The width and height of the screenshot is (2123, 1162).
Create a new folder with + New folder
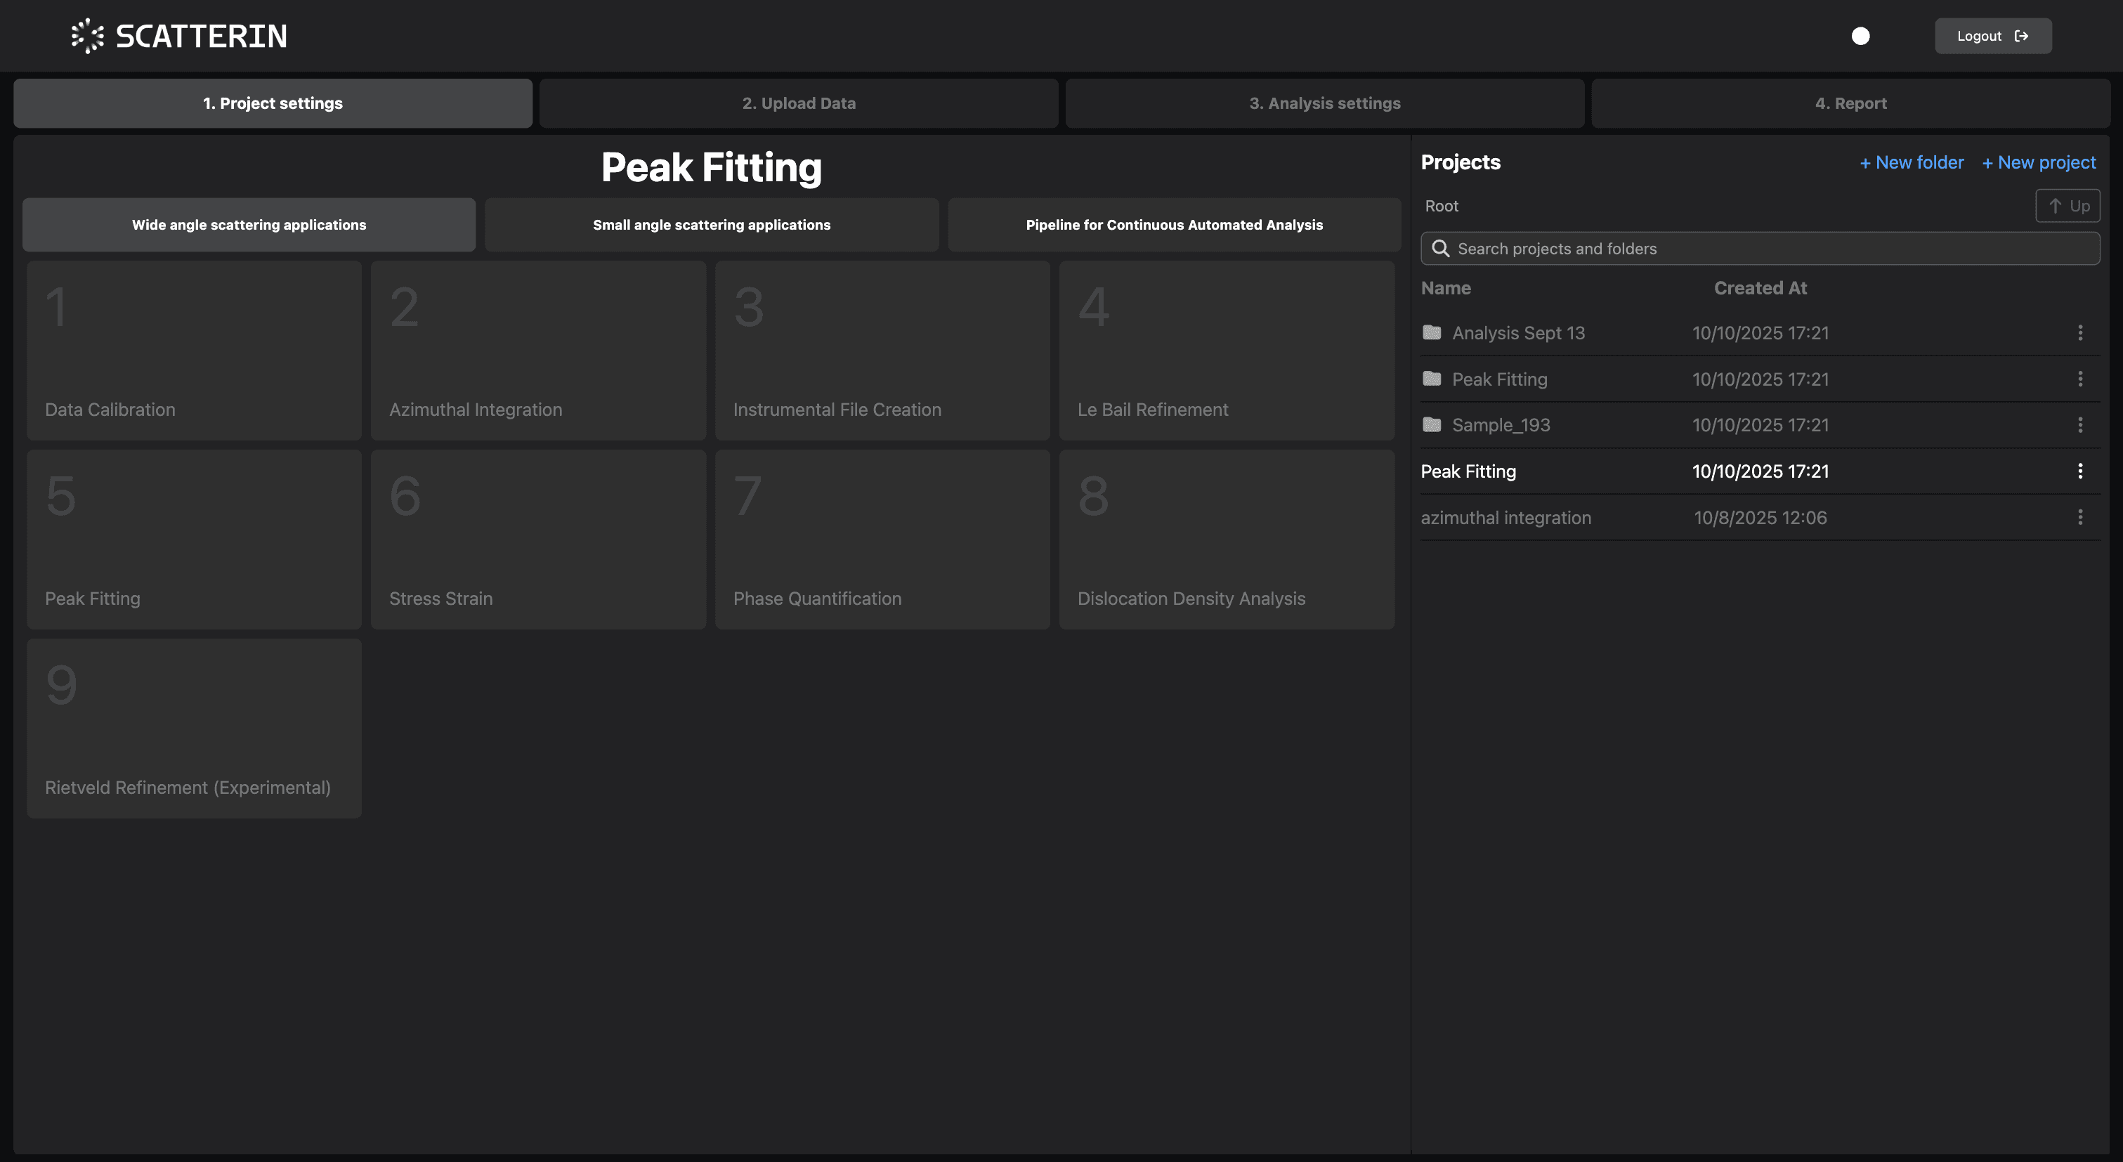coord(1912,162)
